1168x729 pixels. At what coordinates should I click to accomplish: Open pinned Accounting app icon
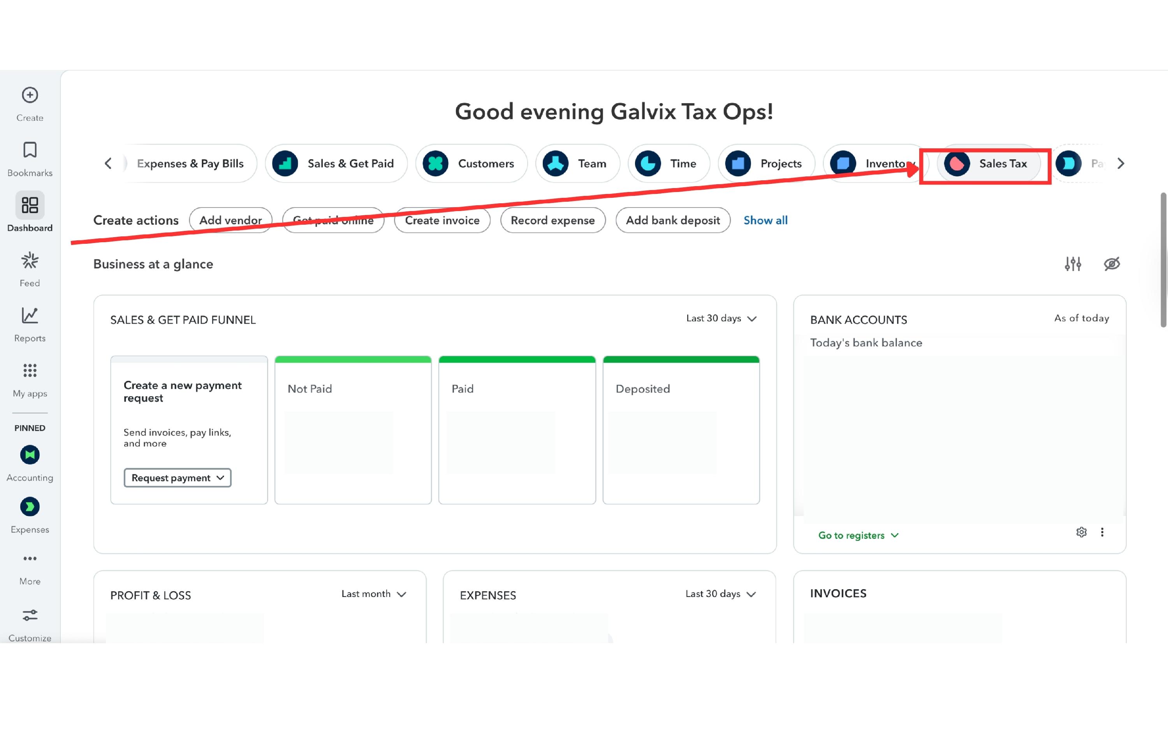click(30, 455)
